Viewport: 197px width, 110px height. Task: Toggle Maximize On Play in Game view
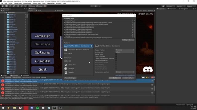point(127,11)
